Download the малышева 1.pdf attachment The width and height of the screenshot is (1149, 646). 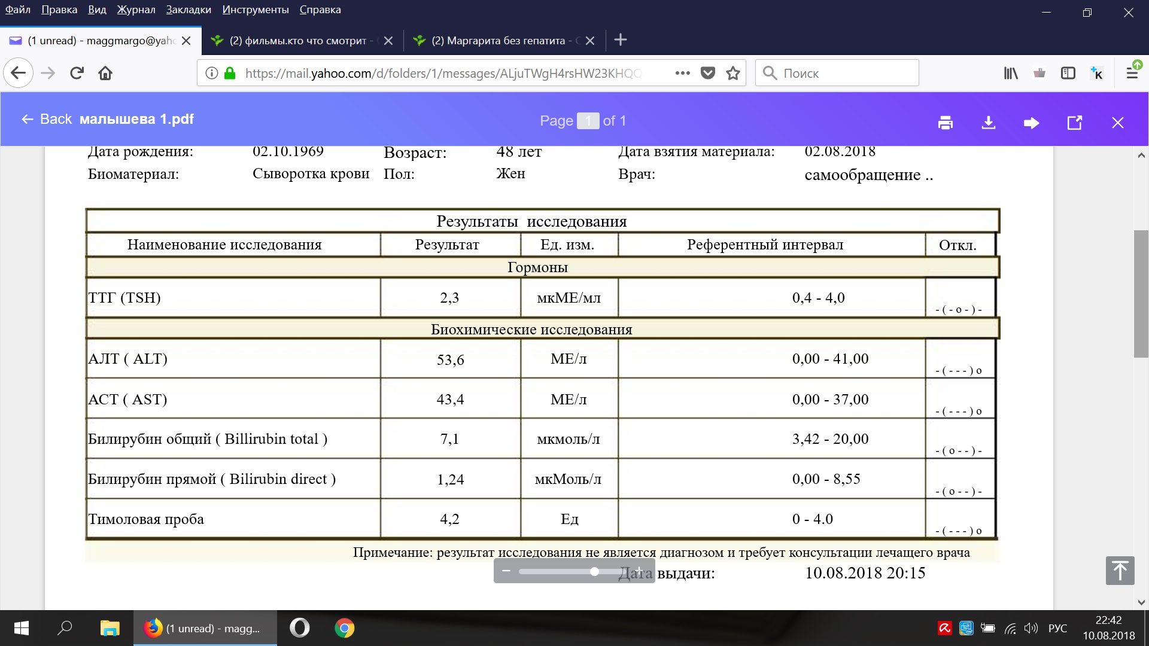pos(989,123)
